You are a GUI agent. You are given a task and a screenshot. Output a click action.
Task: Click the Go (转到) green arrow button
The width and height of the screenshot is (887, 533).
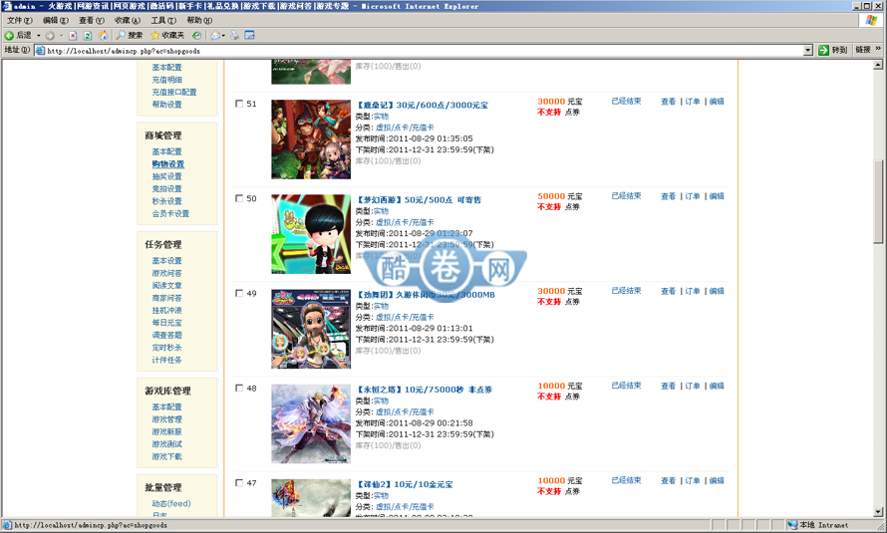point(823,50)
